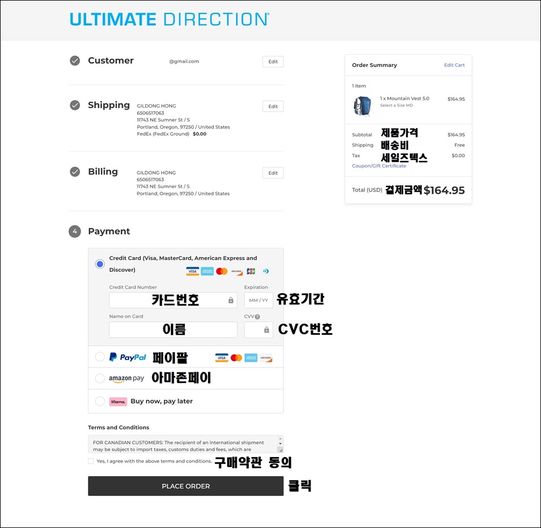
Task: Click the large "$164.95" total amount
Action: (444, 190)
